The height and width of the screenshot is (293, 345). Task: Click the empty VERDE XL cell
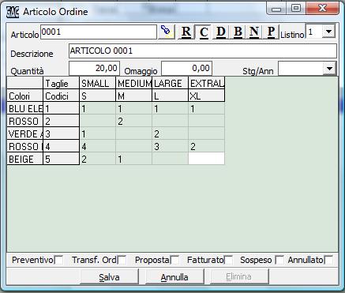tap(207, 133)
